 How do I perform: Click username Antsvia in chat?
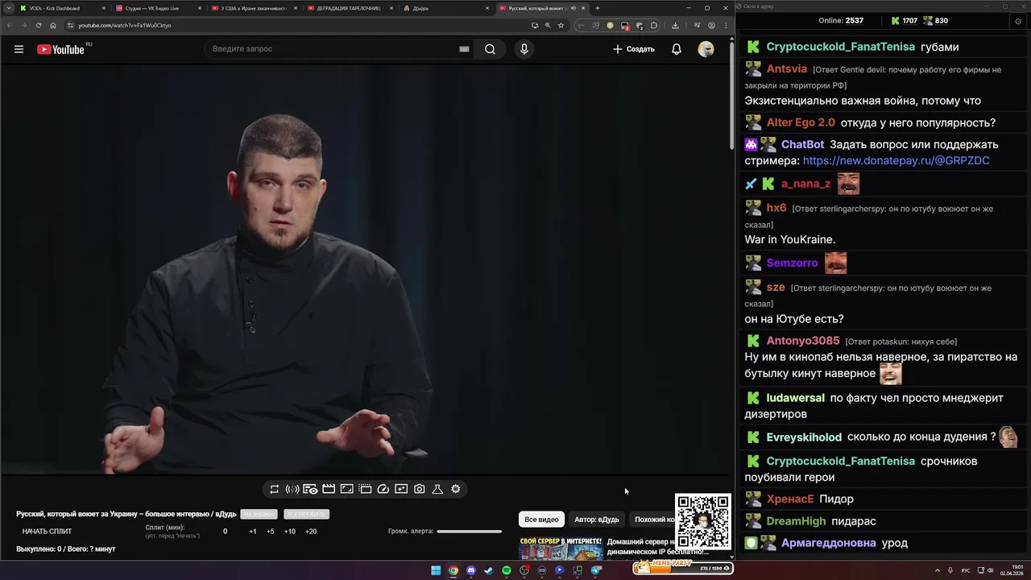click(787, 69)
